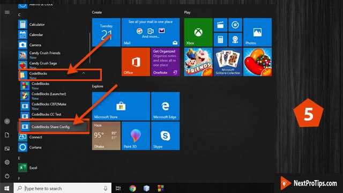Screen dimensions: 343x193
Task: Open the Office tile
Action: (x=136, y=62)
